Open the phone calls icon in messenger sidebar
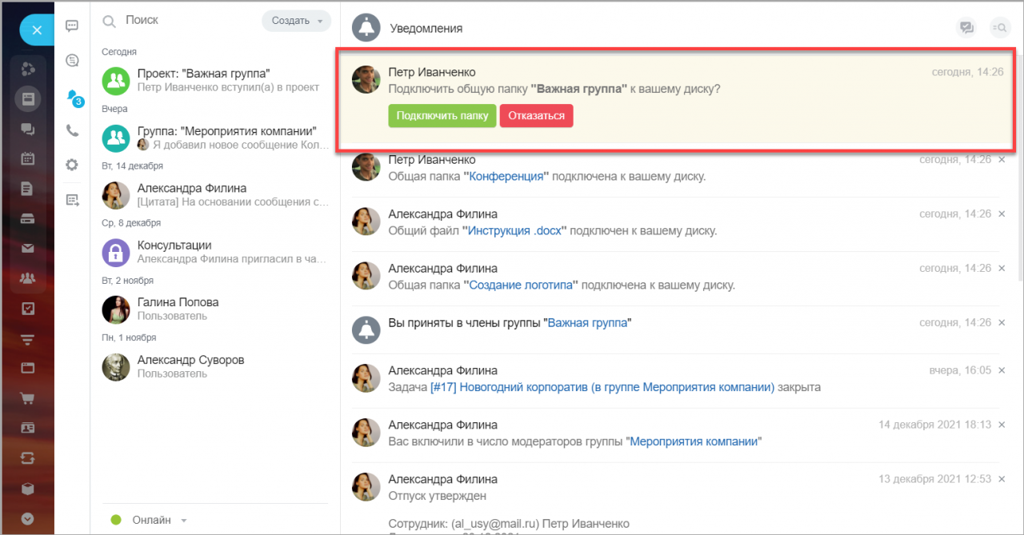The width and height of the screenshot is (1024, 535). (72, 130)
